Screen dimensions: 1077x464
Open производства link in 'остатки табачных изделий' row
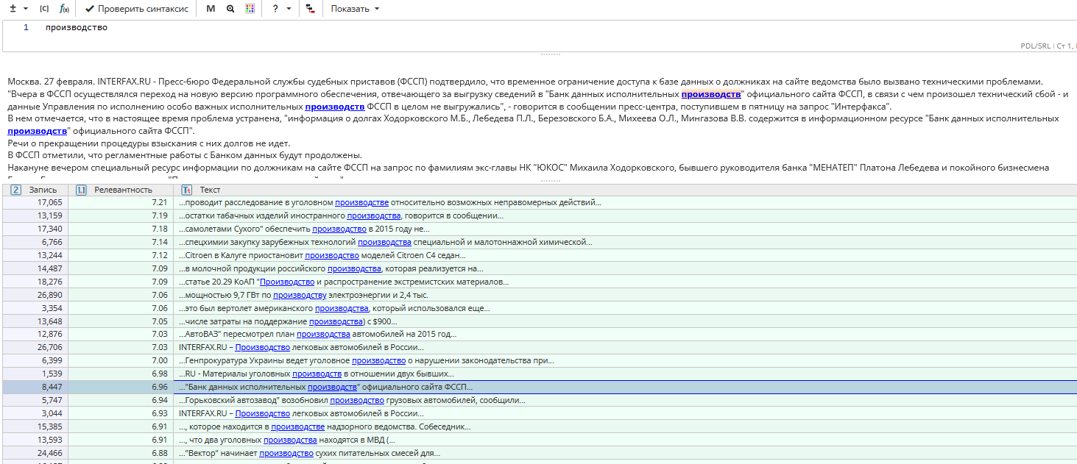point(374,215)
